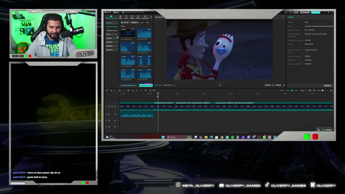Open the Audio tab in CapCut
Image resolution: width=345 pixels, height=194 pixels.
pyautogui.click(x=120, y=17)
